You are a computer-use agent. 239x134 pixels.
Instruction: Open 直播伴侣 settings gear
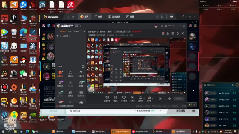click(170, 99)
